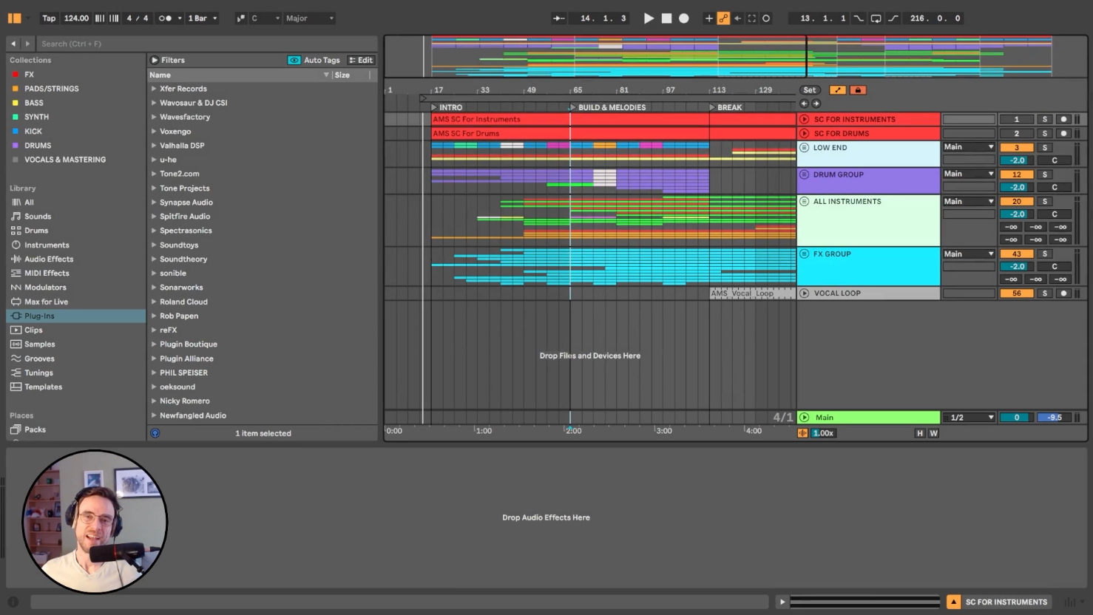Click the Set locator button
This screenshot has height=615, width=1093.
click(810, 90)
